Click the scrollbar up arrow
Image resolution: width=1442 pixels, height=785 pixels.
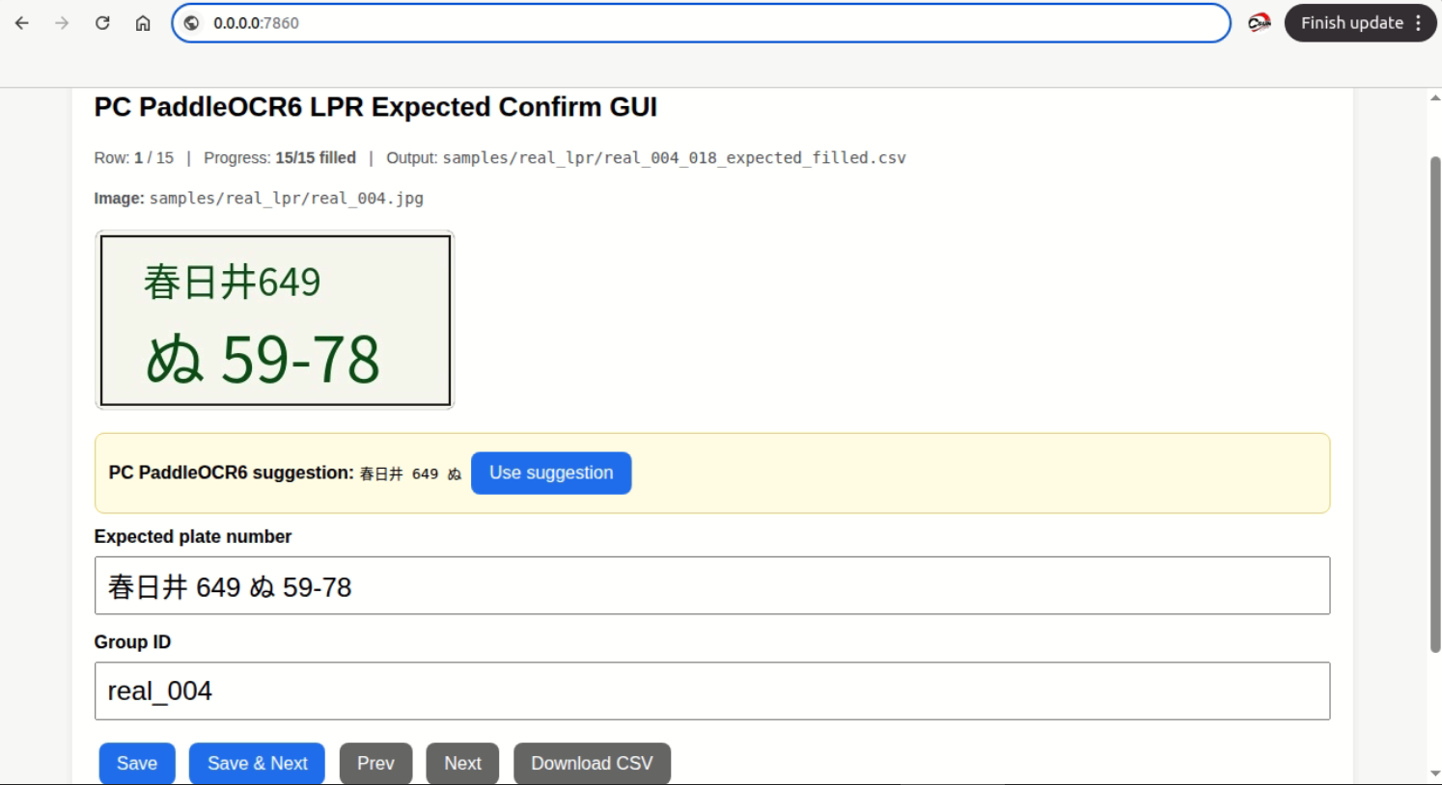pyautogui.click(x=1435, y=97)
